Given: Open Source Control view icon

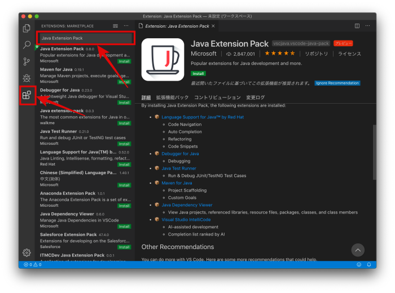Looking at the screenshot, I should (x=27, y=61).
